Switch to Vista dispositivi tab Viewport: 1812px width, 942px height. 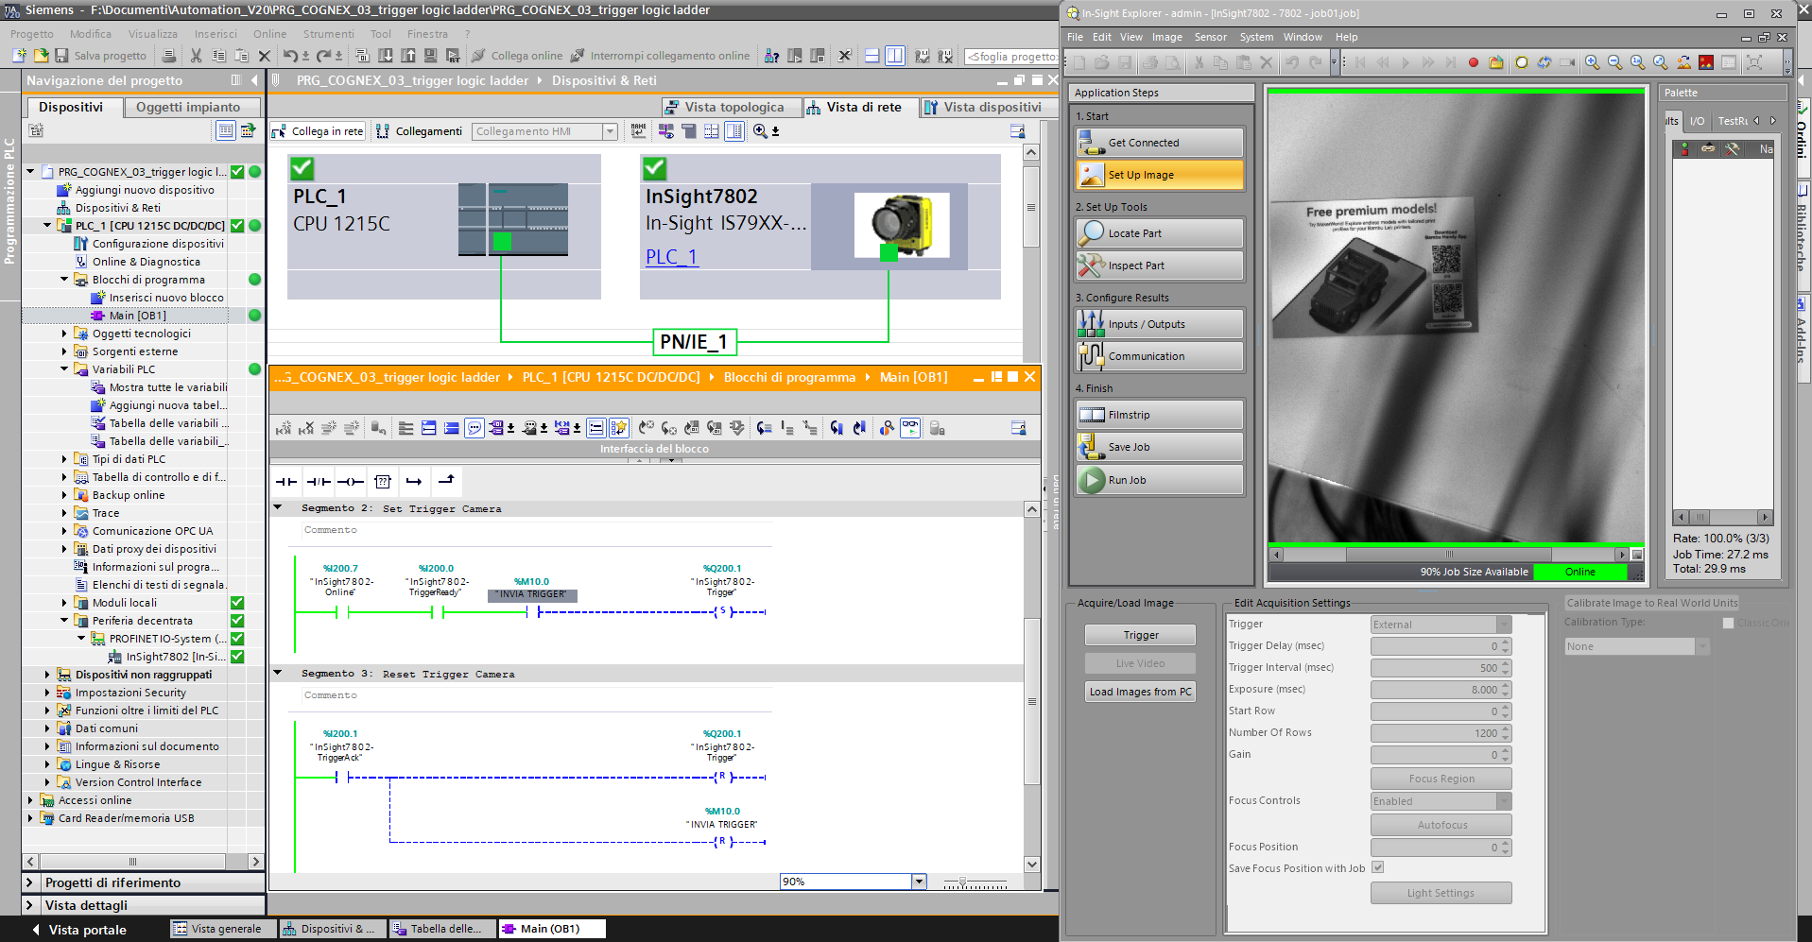tap(982, 107)
